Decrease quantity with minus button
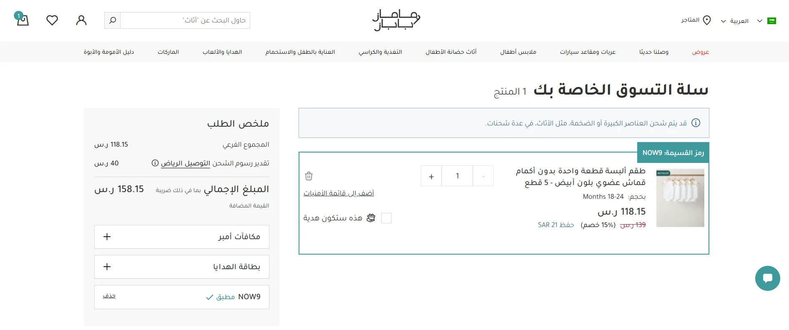 coord(483,176)
